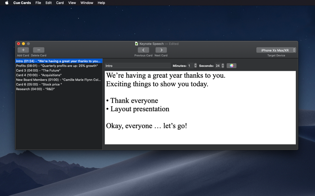Click the Add Card plus button

pos(23,50)
